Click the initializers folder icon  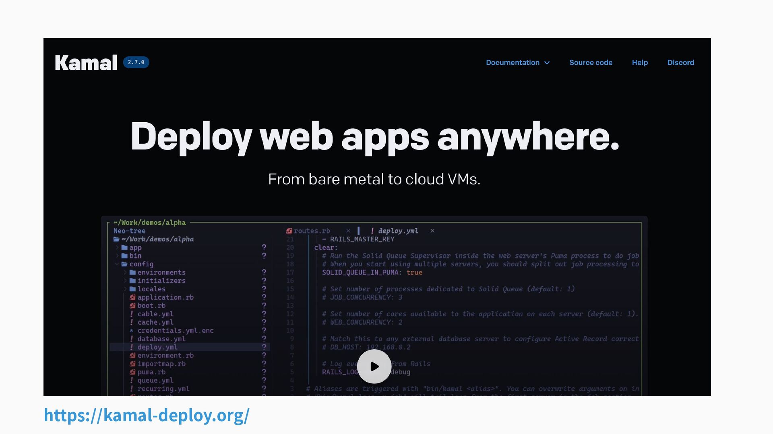point(132,281)
